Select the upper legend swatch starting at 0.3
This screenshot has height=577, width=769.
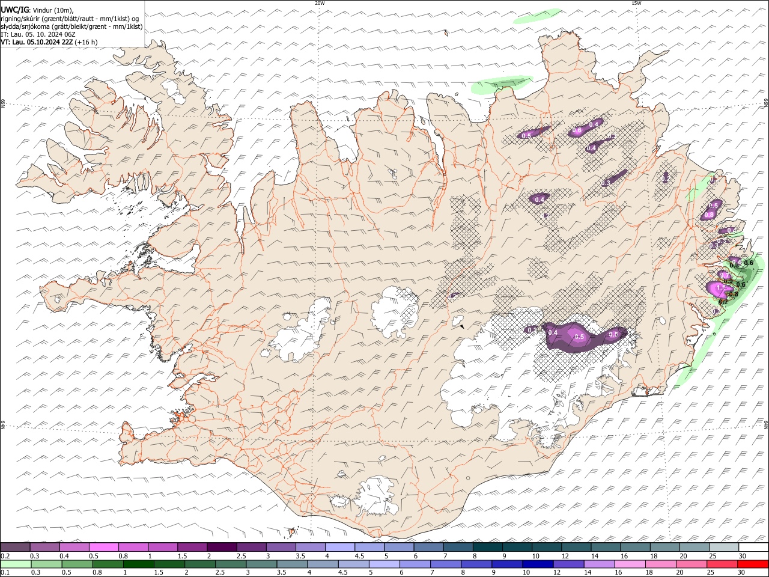tap(45, 548)
